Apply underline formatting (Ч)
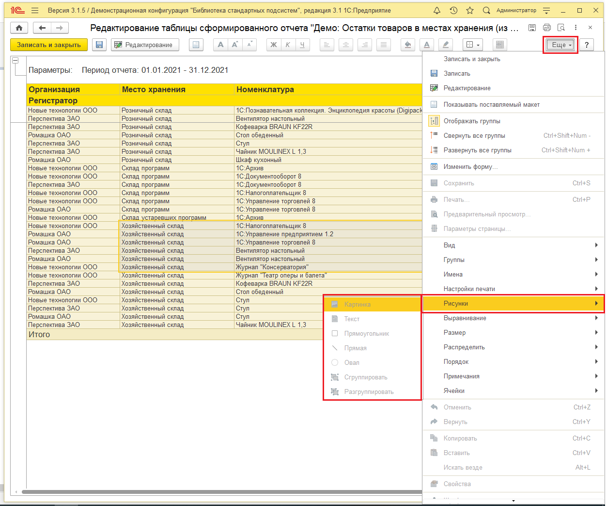 [302, 45]
